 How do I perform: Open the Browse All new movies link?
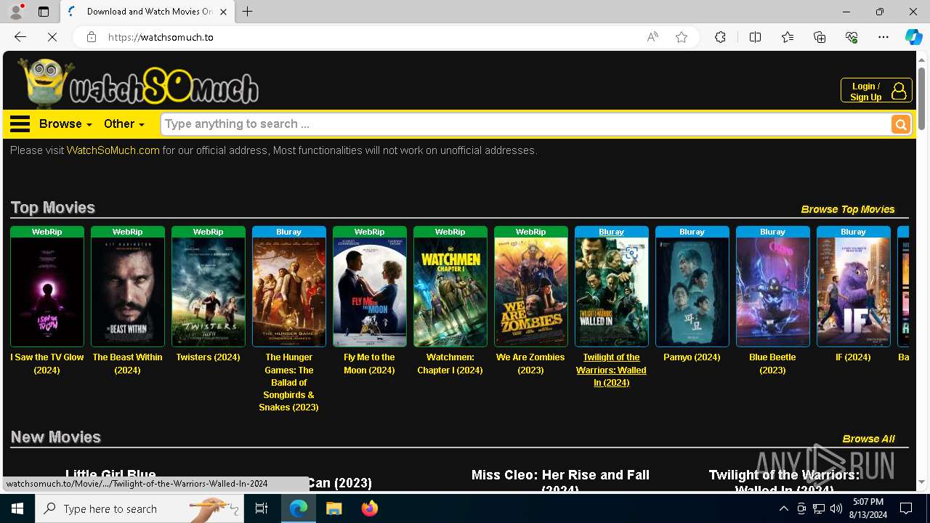click(868, 439)
